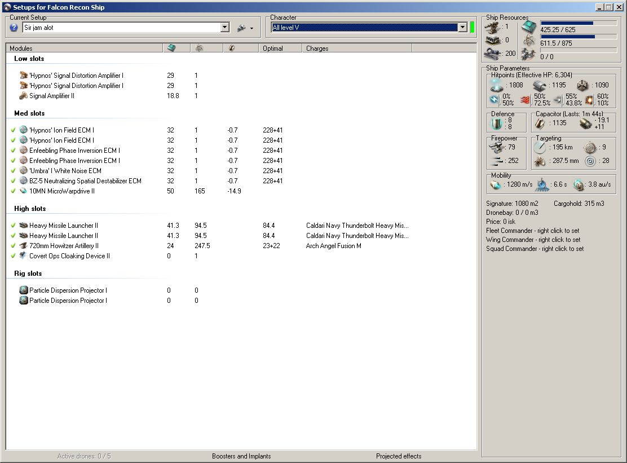
Task: Open the arrow beside ship actions icon
Action: [x=251, y=28]
